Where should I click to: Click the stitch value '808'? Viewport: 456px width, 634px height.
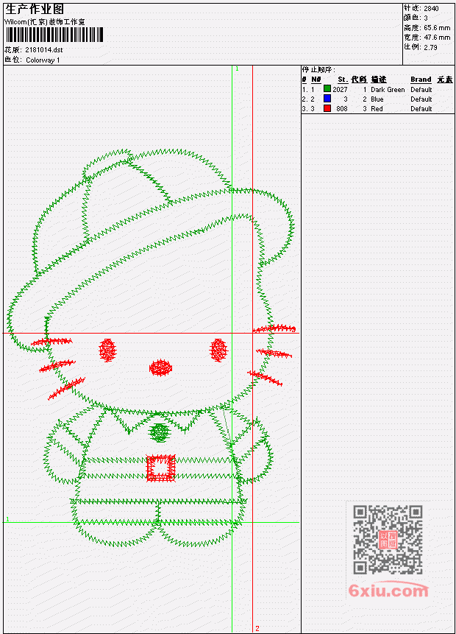click(x=342, y=109)
